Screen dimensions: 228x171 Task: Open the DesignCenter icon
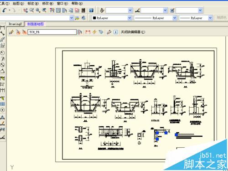click(58, 10)
